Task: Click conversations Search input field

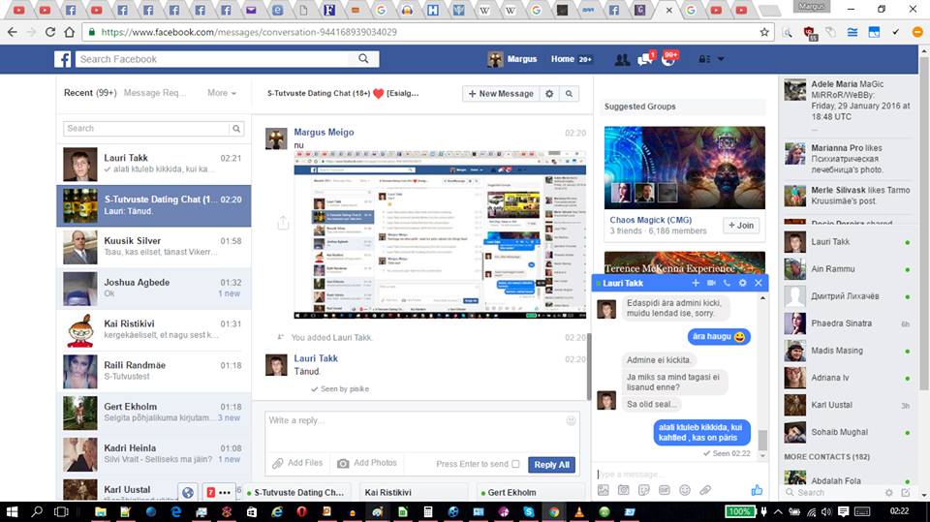Action: (146, 128)
